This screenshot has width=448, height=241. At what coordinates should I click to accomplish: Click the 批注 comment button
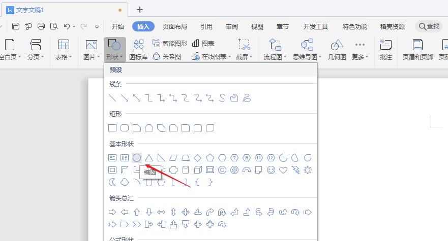click(x=386, y=50)
